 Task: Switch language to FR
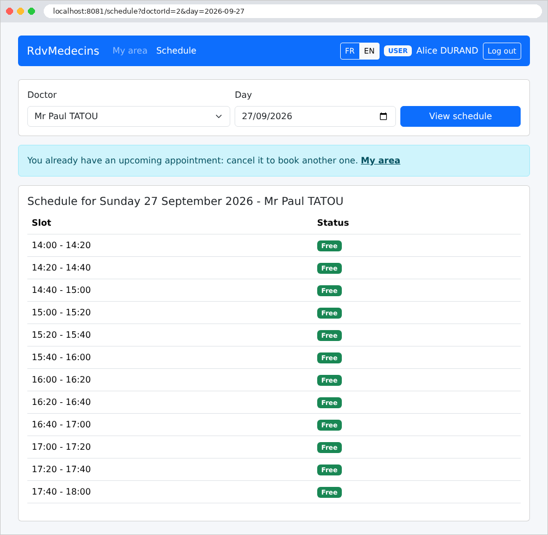tap(349, 51)
